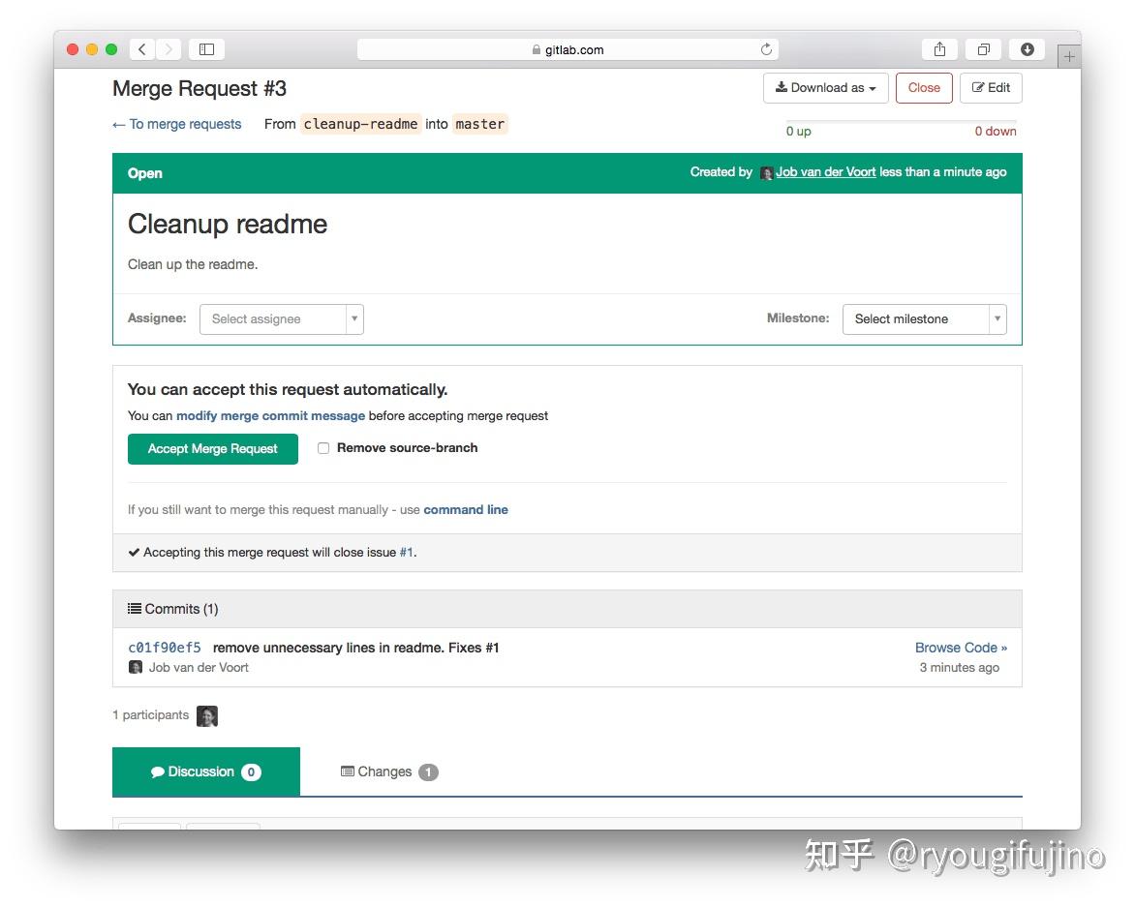Click the reload icon in the address bar
Viewport: 1135px width, 907px height.
(x=765, y=48)
